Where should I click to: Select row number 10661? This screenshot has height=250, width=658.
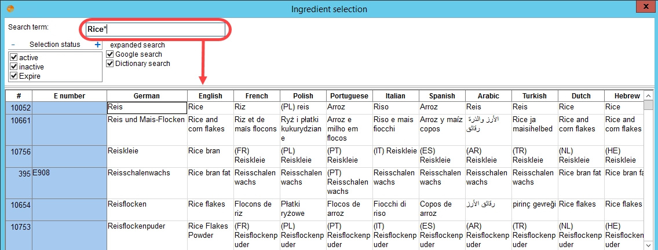coord(19,120)
